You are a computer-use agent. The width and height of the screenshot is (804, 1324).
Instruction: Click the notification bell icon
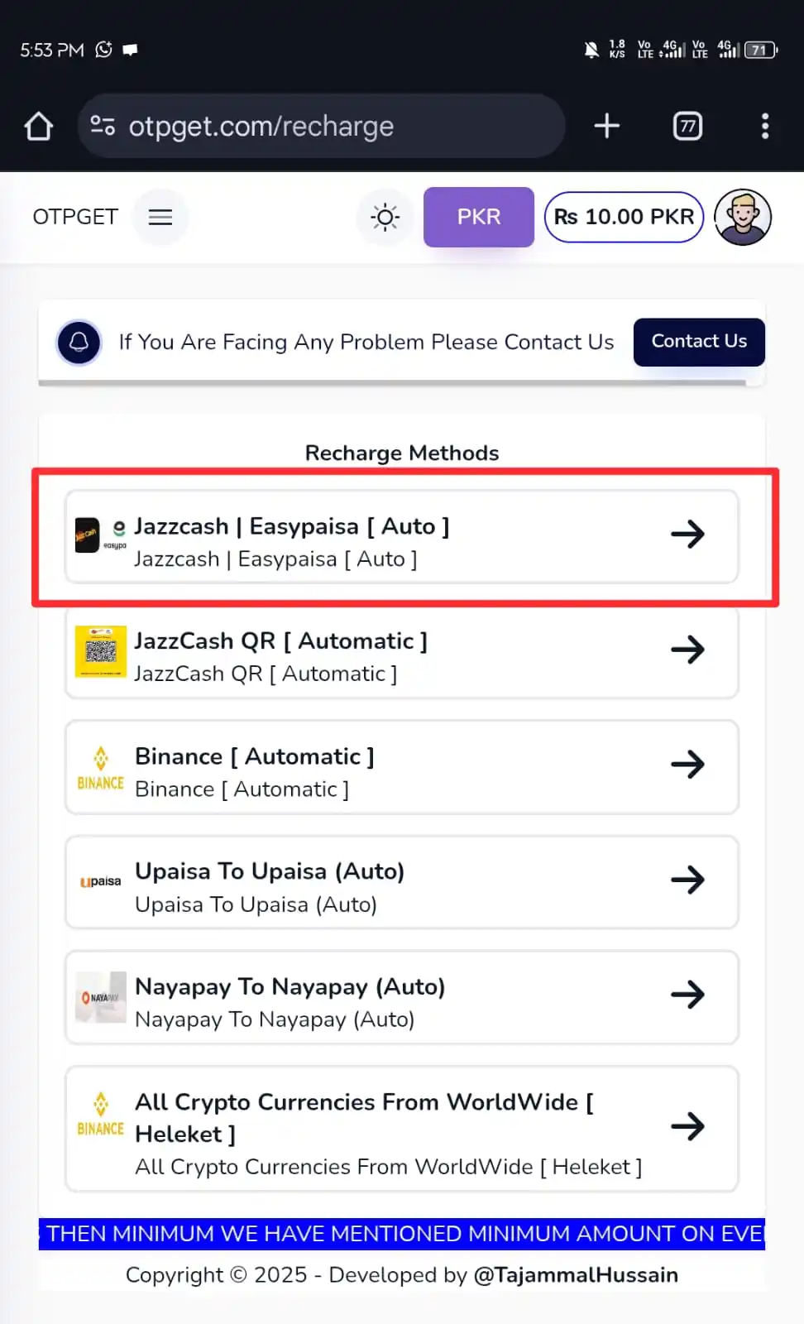[x=79, y=342]
